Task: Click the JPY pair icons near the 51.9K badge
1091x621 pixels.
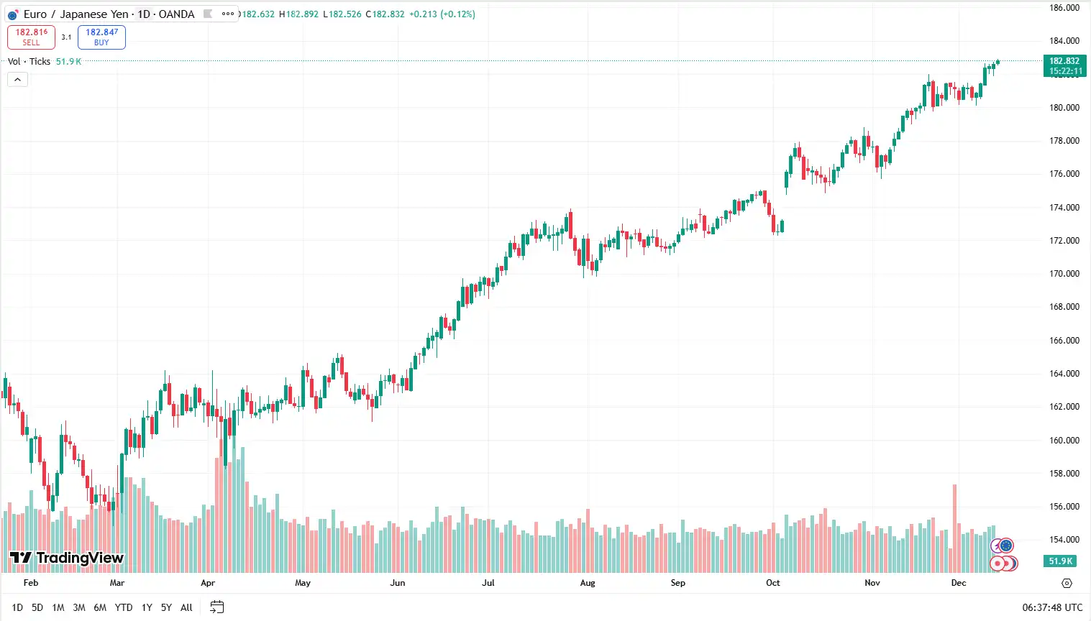Action: [1003, 563]
